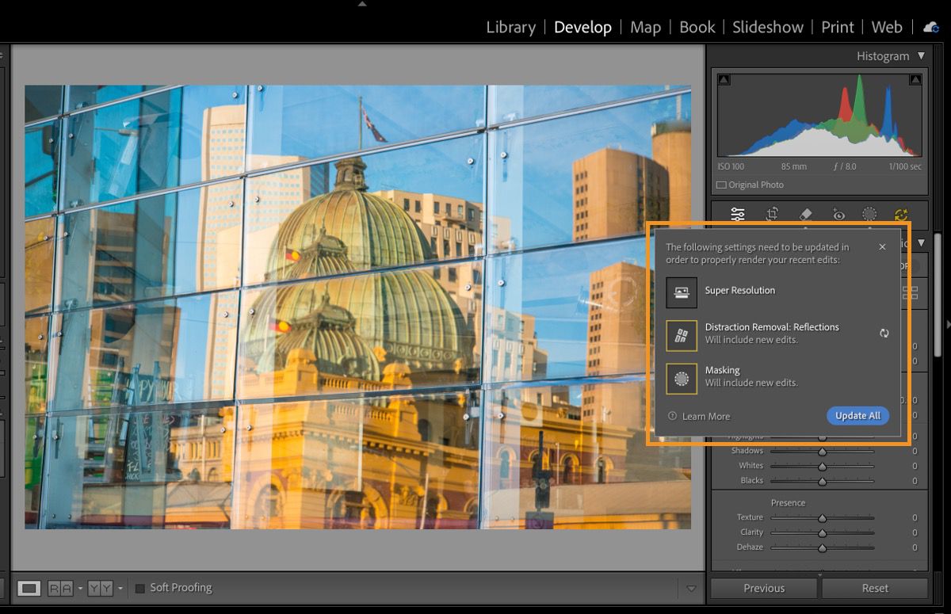Switch to the Develop module
This screenshot has width=951, height=614.
point(582,28)
